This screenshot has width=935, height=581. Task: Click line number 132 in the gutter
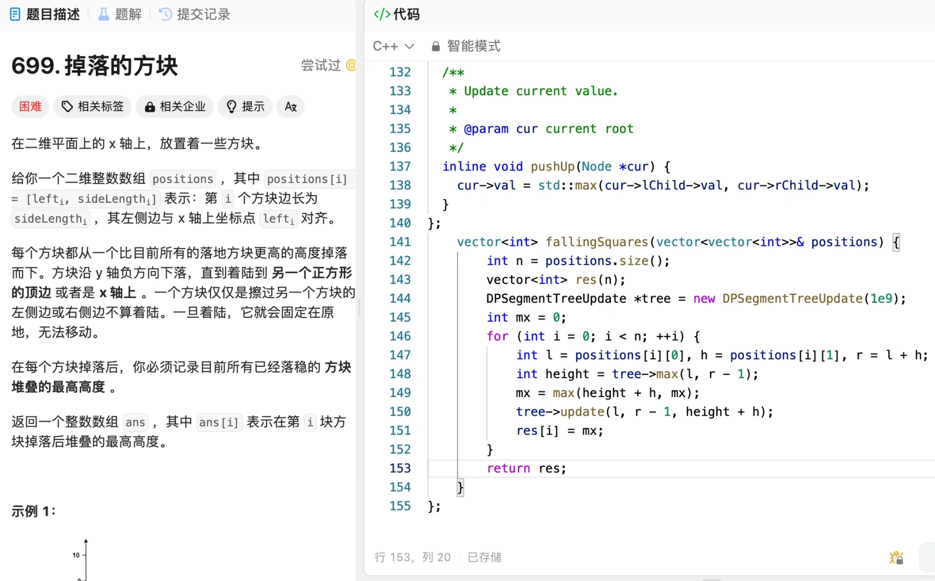(400, 72)
